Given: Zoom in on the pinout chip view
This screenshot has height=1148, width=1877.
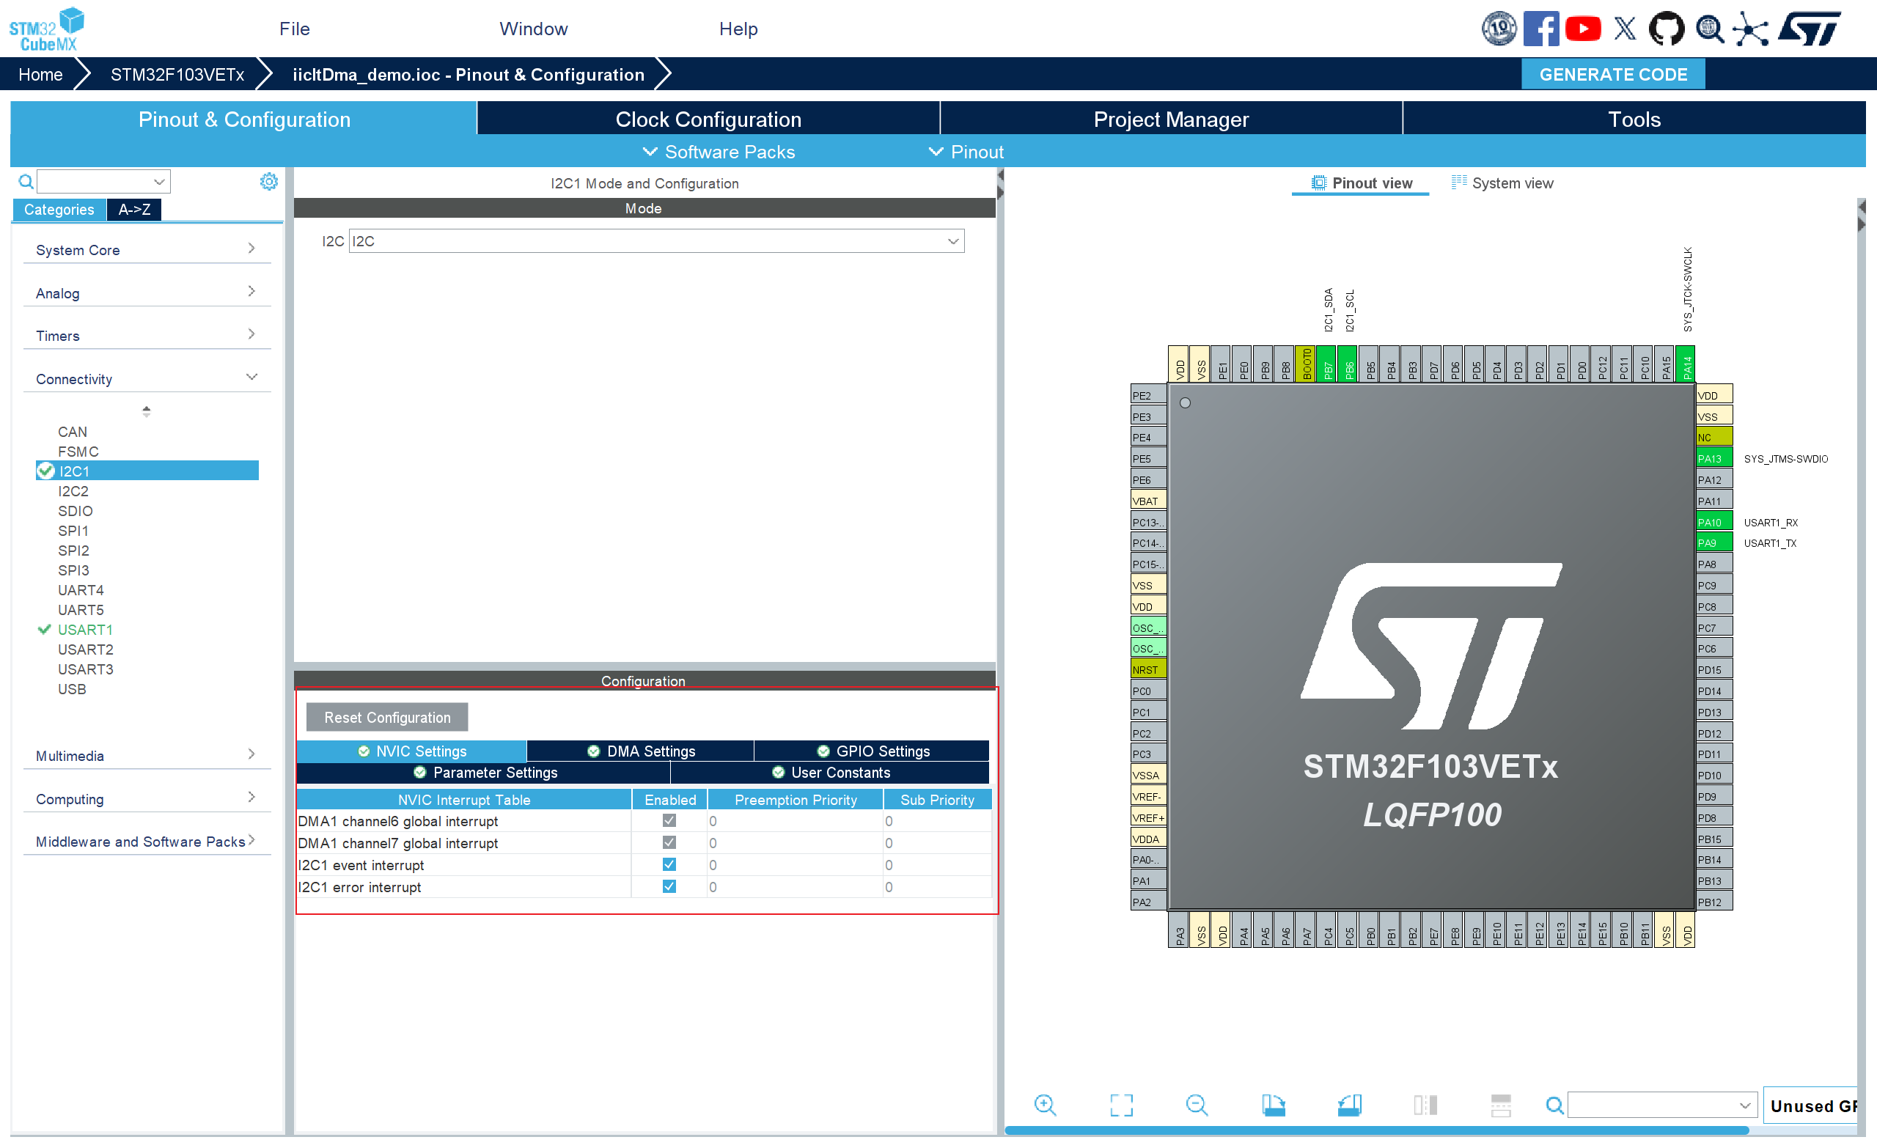Looking at the screenshot, I should coord(1044,1105).
